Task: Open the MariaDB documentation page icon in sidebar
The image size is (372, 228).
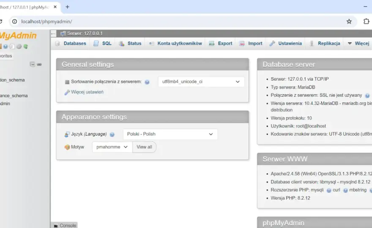Action: (x=12, y=46)
